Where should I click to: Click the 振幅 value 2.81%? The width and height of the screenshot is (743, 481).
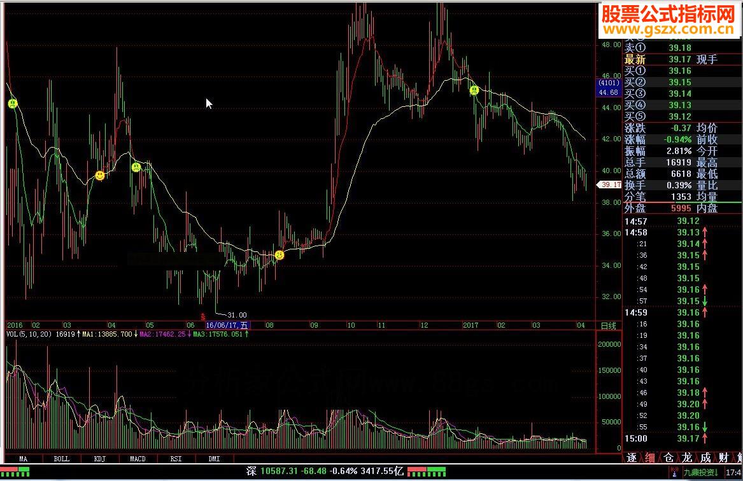click(679, 151)
